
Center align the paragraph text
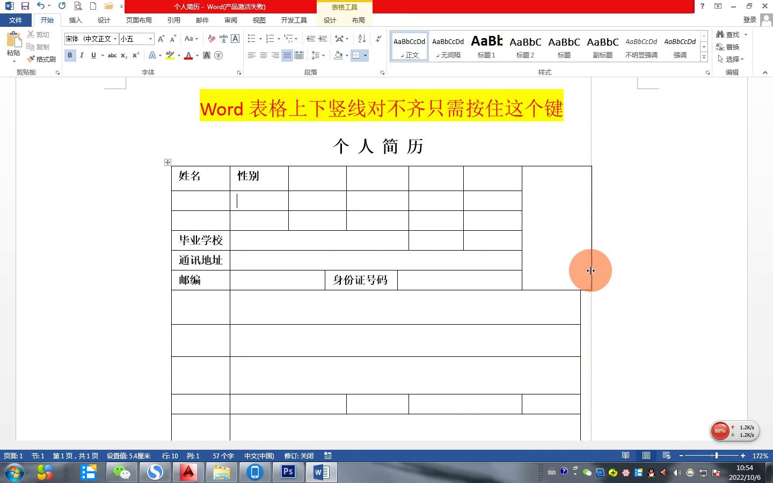[x=264, y=55]
